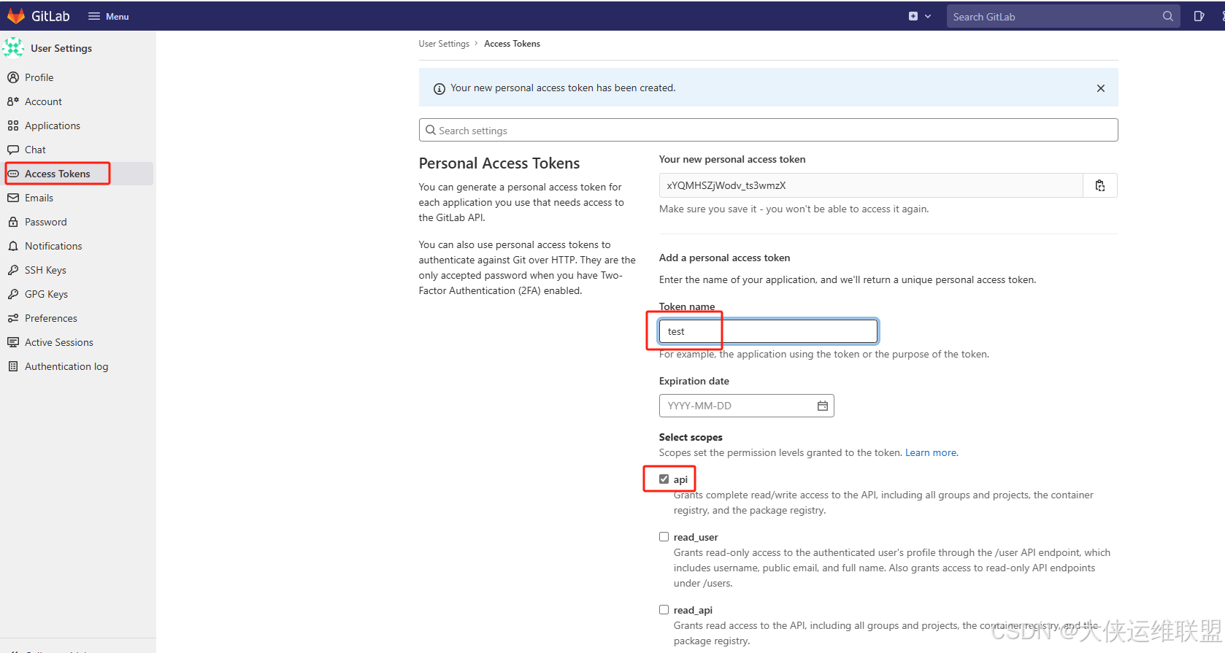Uncheck the api scope checkbox
1225x653 pixels.
(664, 479)
